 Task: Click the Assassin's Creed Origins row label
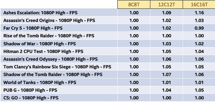pyautogui.click(x=49, y=21)
